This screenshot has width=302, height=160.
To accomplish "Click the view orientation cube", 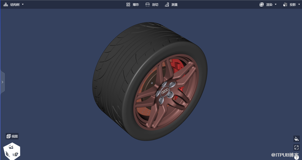I will coord(12,151).
